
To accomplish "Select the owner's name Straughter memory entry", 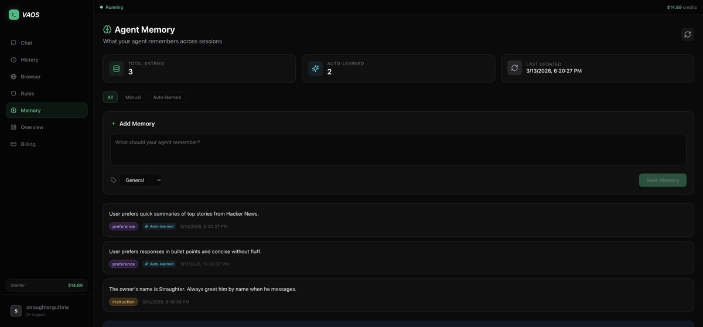I will coord(398,295).
